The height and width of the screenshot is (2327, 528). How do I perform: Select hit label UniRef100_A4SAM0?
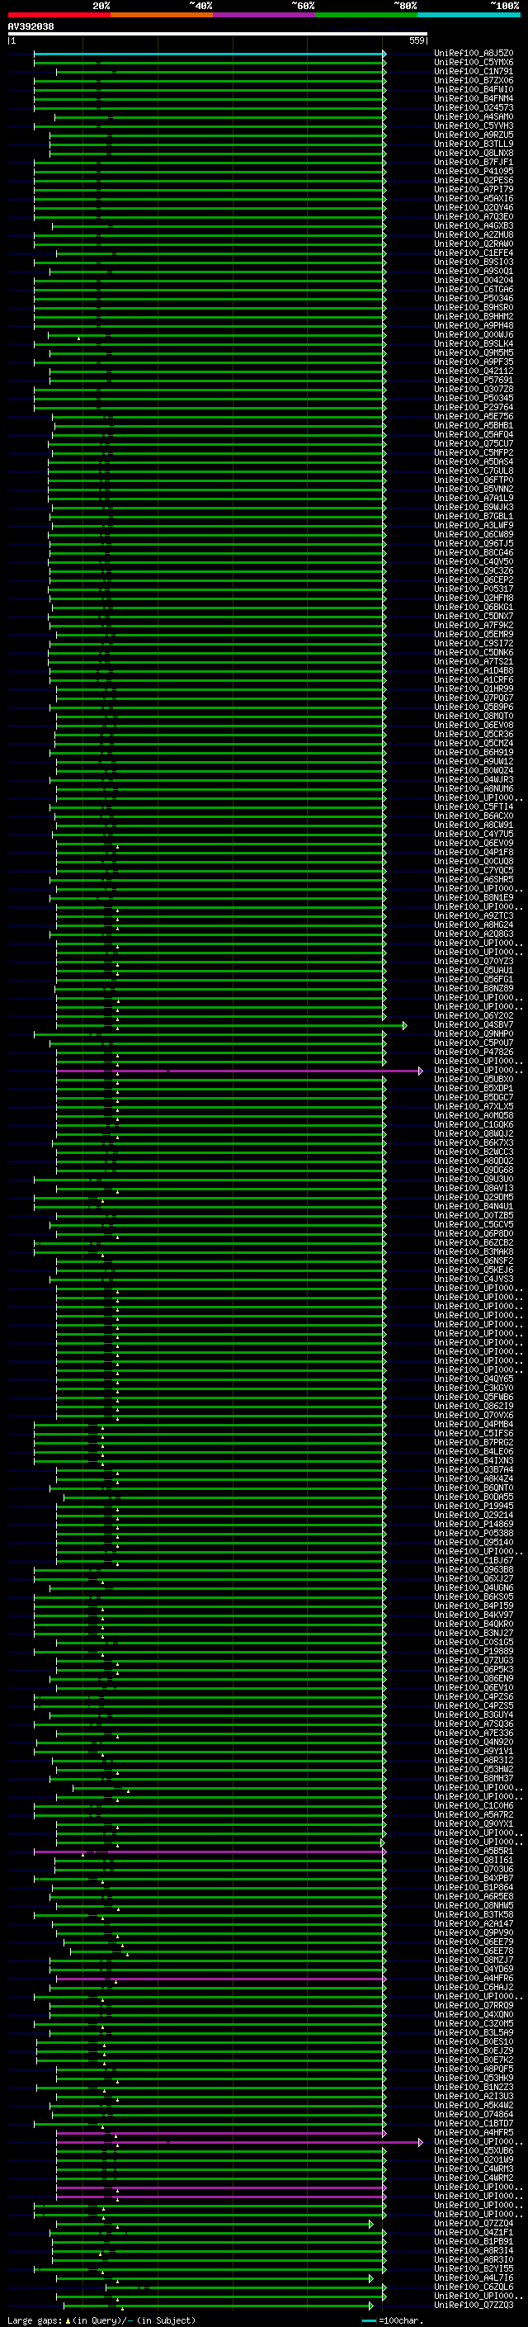pyautogui.click(x=474, y=116)
